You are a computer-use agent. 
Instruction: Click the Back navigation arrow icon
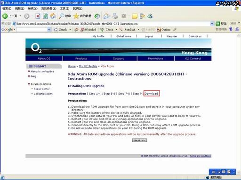[x=5, y=16]
